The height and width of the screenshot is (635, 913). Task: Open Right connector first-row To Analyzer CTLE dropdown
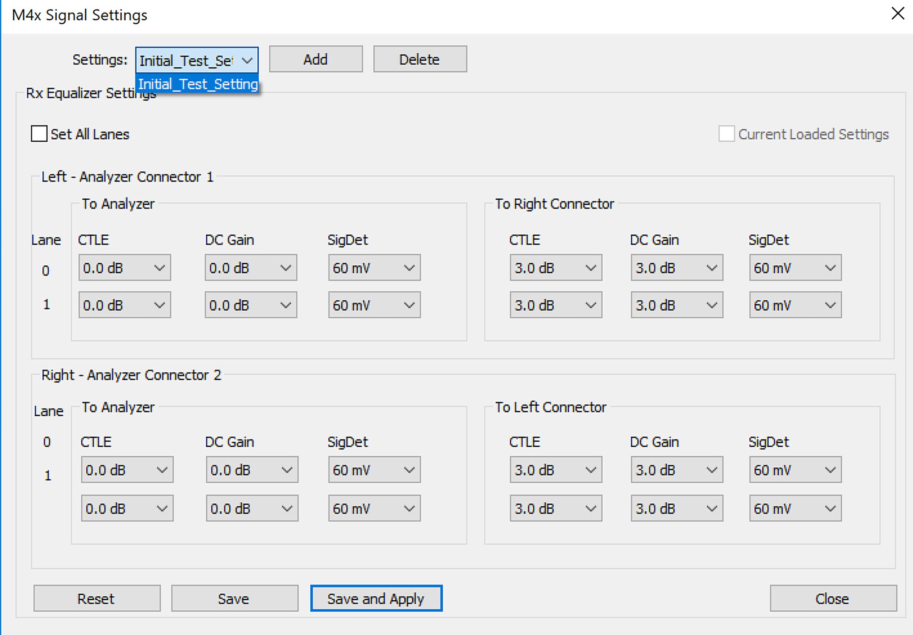[127, 469]
